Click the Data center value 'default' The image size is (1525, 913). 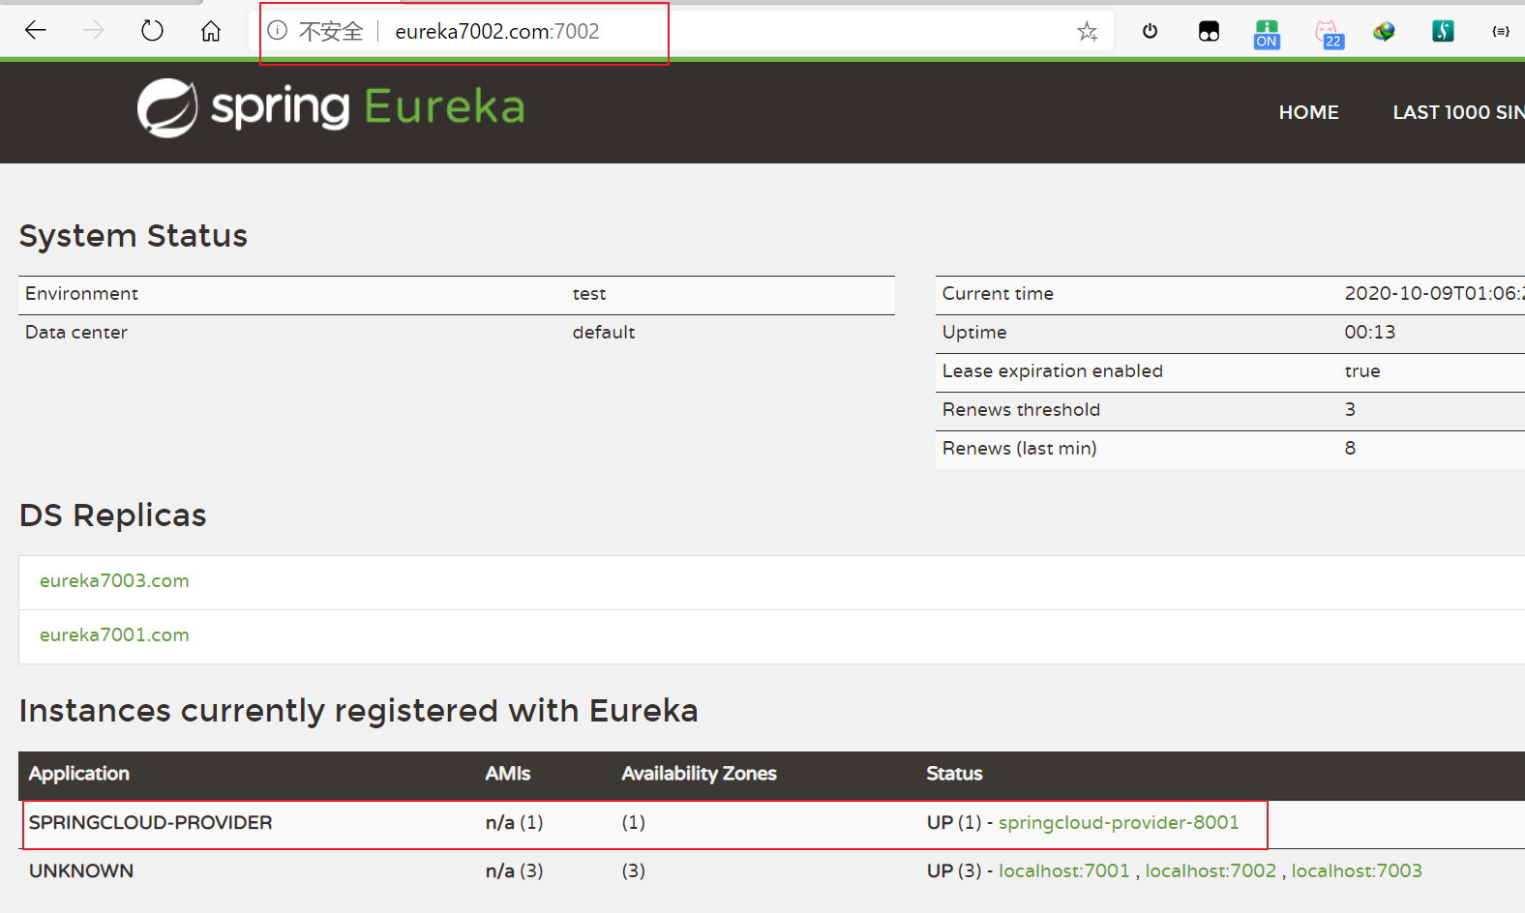click(x=604, y=333)
